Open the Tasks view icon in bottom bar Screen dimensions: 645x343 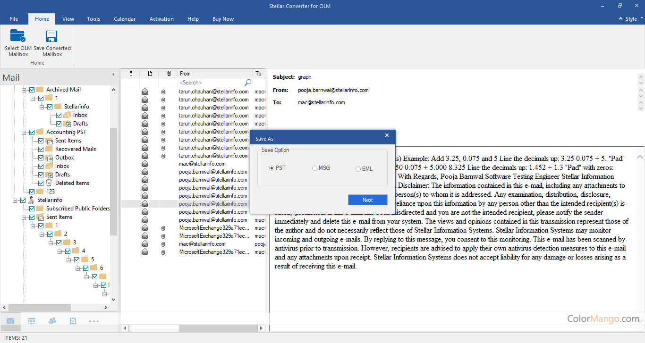(x=73, y=321)
